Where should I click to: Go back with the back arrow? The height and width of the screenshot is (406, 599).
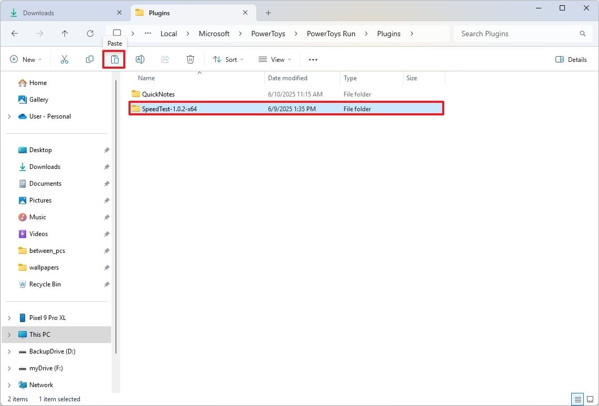[x=15, y=34]
